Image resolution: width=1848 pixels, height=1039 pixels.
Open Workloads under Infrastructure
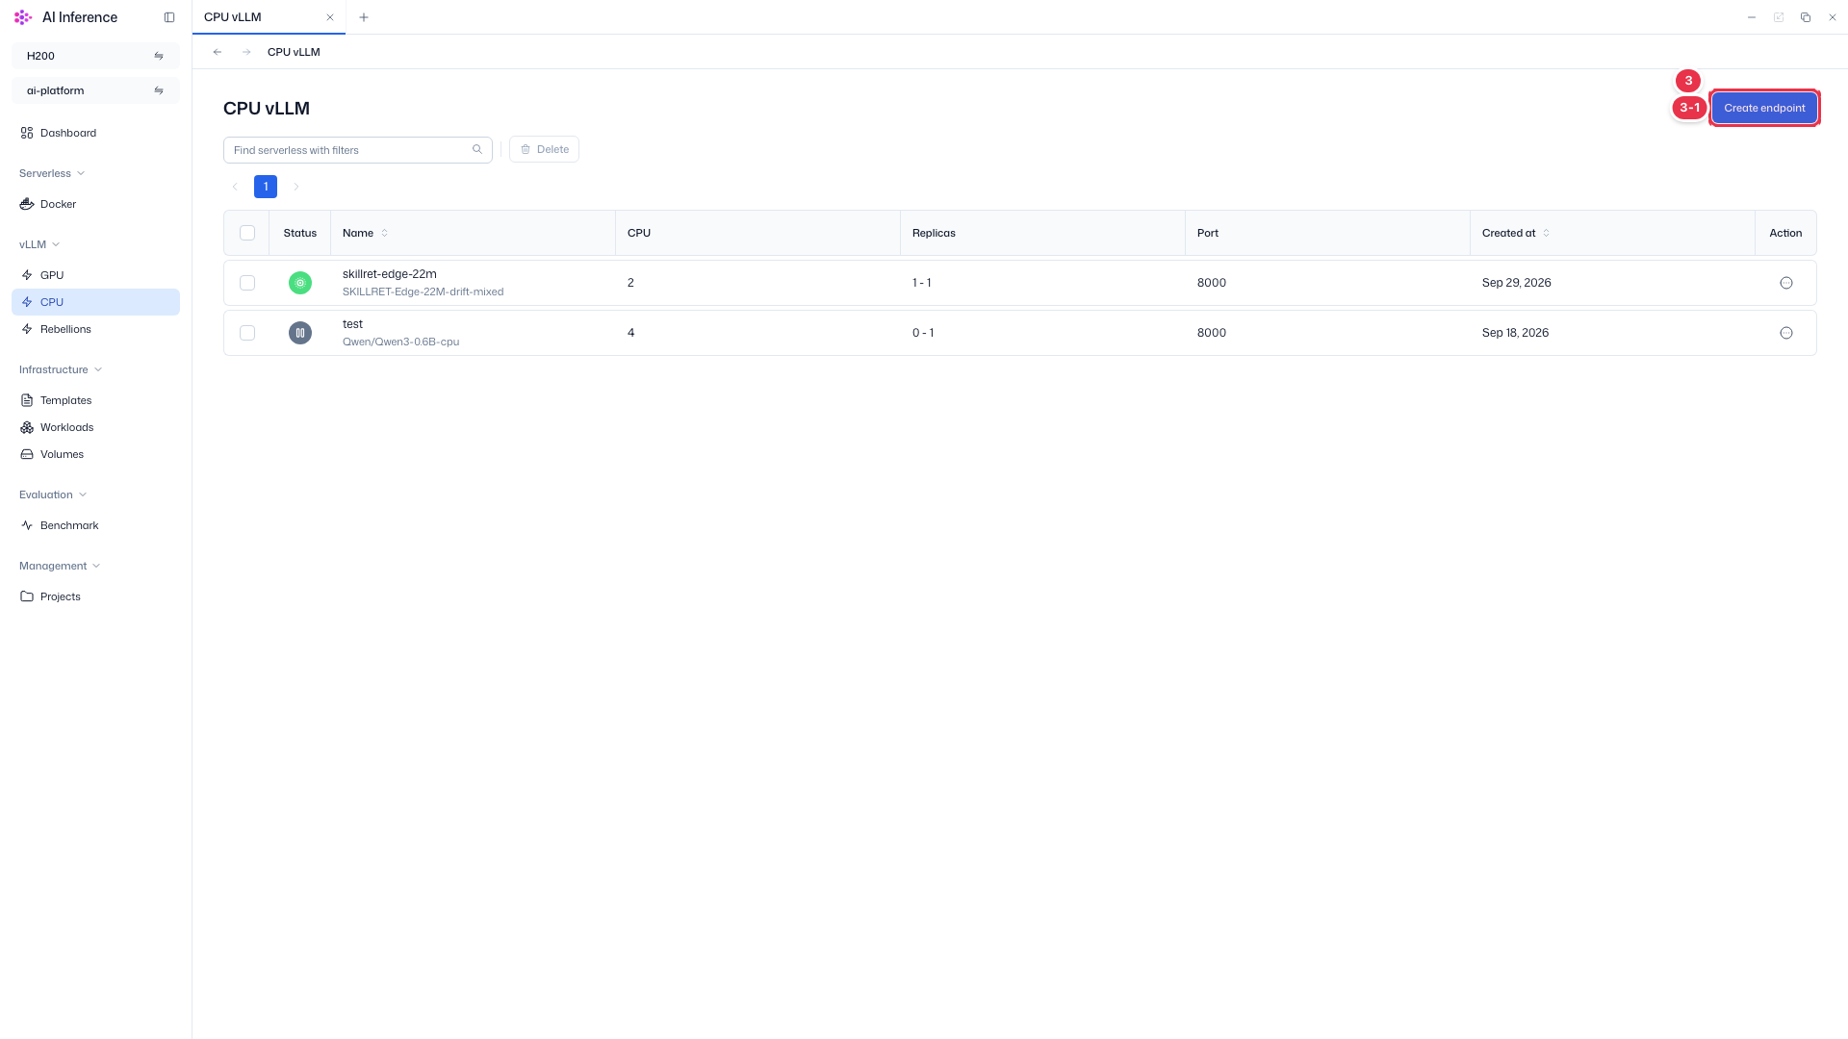pyautogui.click(x=95, y=427)
